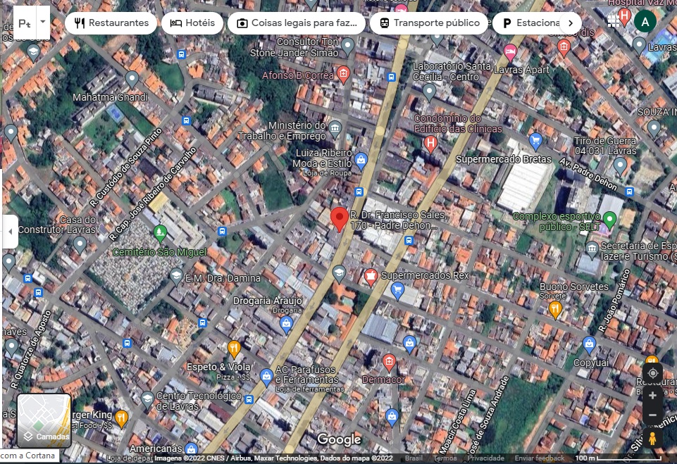Image resolution: width=677 pixels, height=464 pixels.
Task: Open the Americanas store pin
Action: [x=191, y=449]
